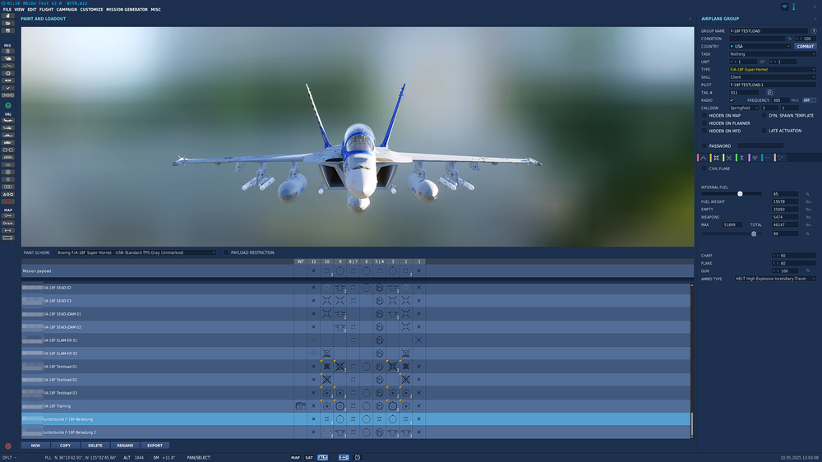Open the weather cloud icon under MIS
Screen dimensions: 822x462
tap(8, 58)
